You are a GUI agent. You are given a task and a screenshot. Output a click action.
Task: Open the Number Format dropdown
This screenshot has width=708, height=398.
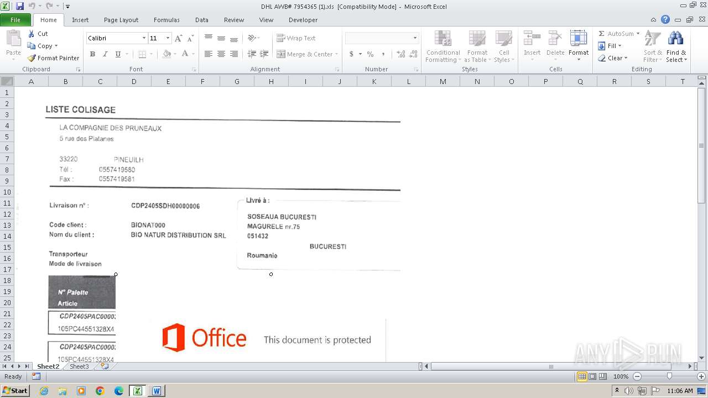coord(415,38)
